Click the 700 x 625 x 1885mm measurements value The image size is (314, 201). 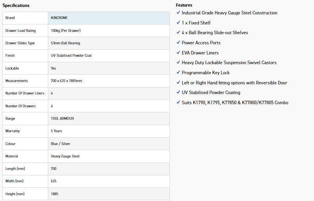pyautogui.click(x=66, y=81)
